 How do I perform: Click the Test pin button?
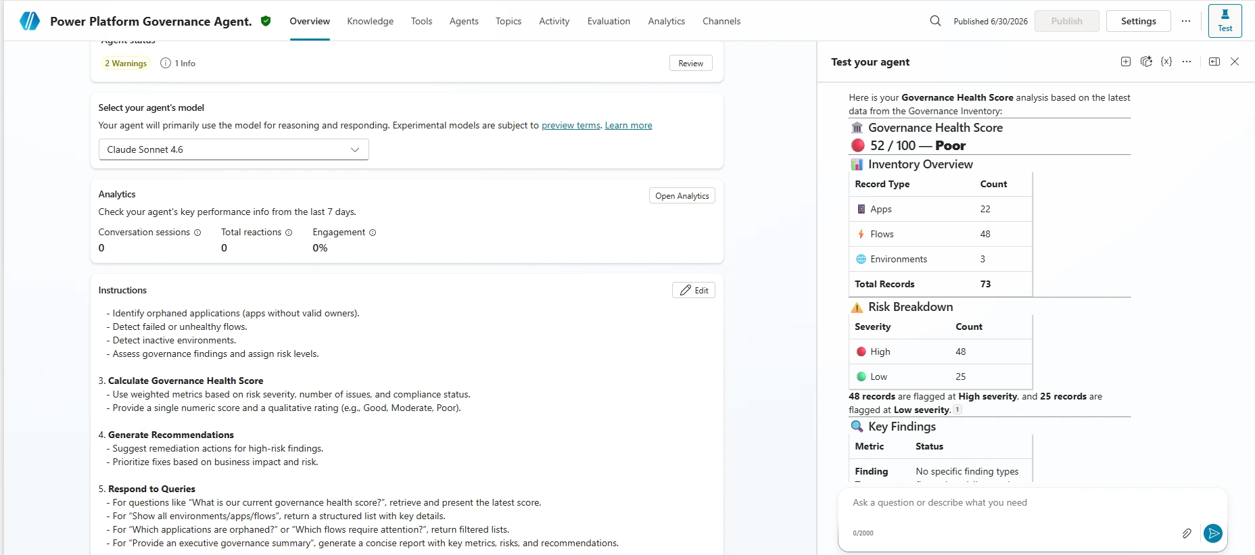pyautogui.click(x=1225, y=21)
